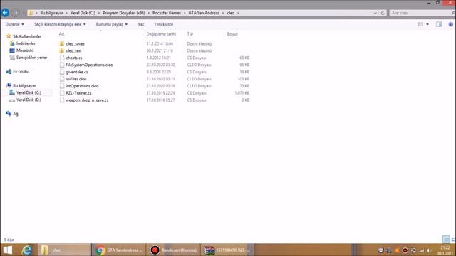Open Masaüstü in the sidebar
Screen dimensions: 456x256
[x=25, y=50]
